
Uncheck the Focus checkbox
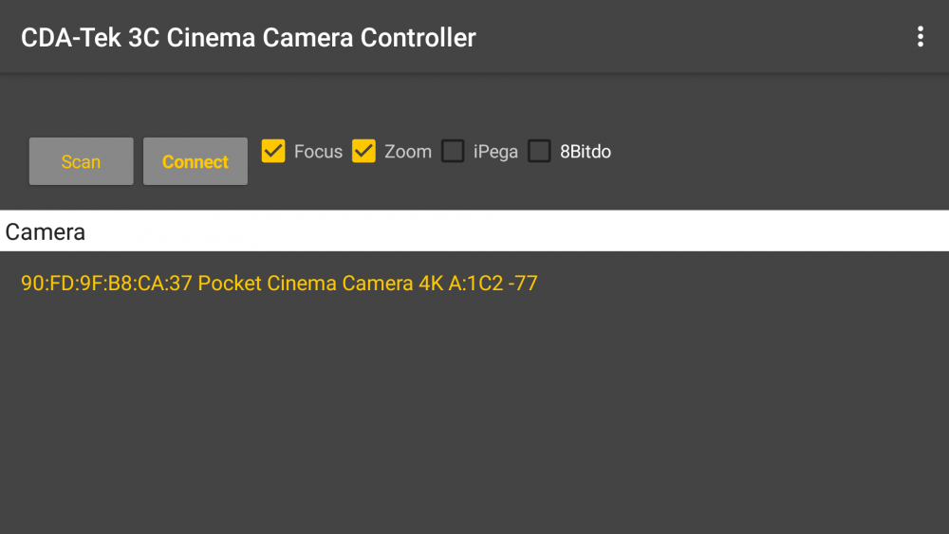pos(273,151)
